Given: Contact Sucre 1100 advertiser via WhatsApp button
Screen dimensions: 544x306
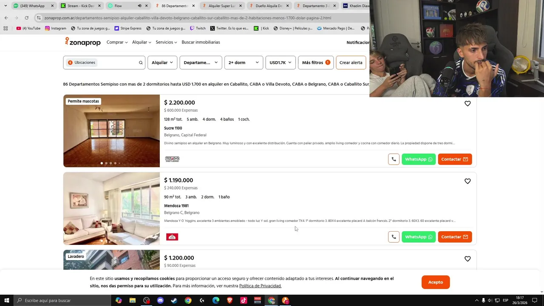Looking at the screenshot, I should (x=419, y=159).
